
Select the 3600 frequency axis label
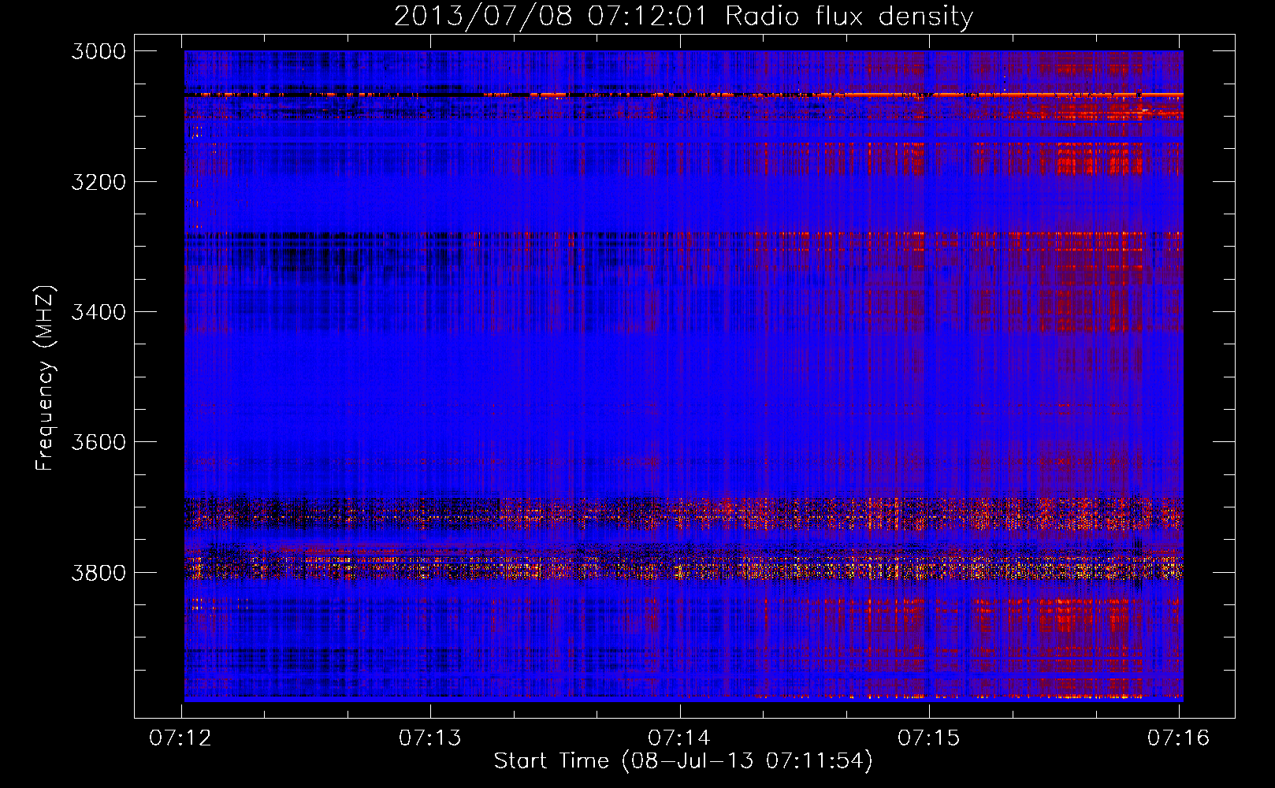point(99,442)
